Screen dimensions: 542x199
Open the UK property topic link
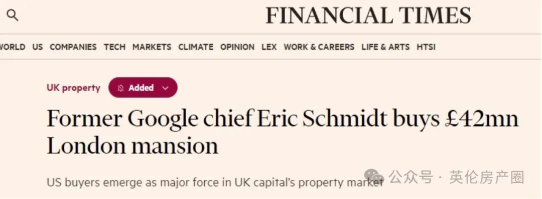pyautogui.click(x=73, y=88)
